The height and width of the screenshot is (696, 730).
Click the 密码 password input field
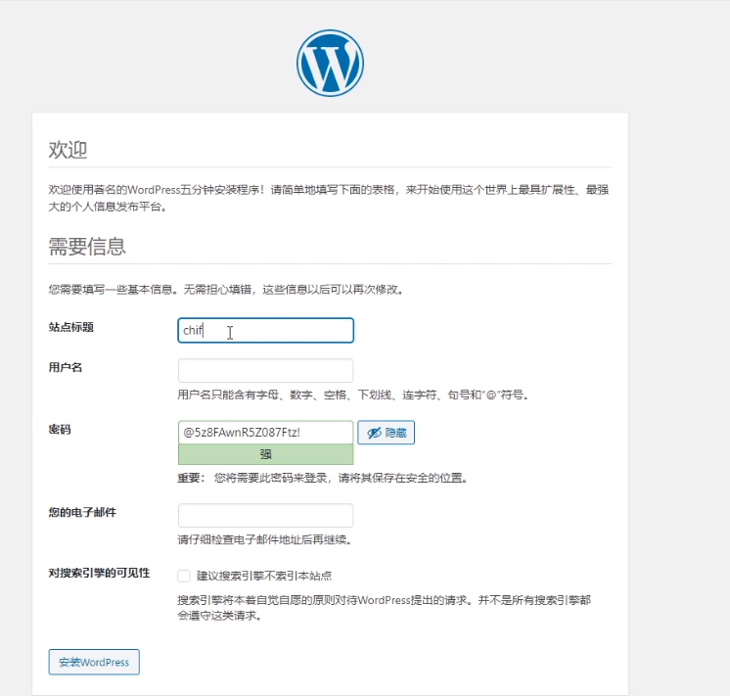tap(265, 433)
